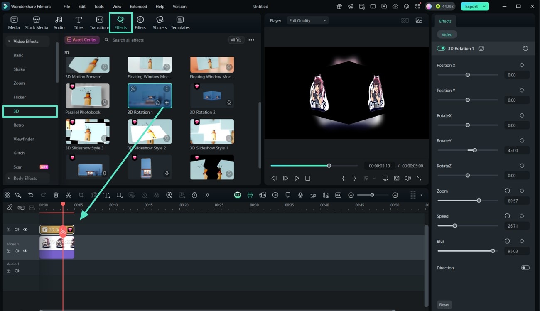Open the Media tab

tap(14, 23)
